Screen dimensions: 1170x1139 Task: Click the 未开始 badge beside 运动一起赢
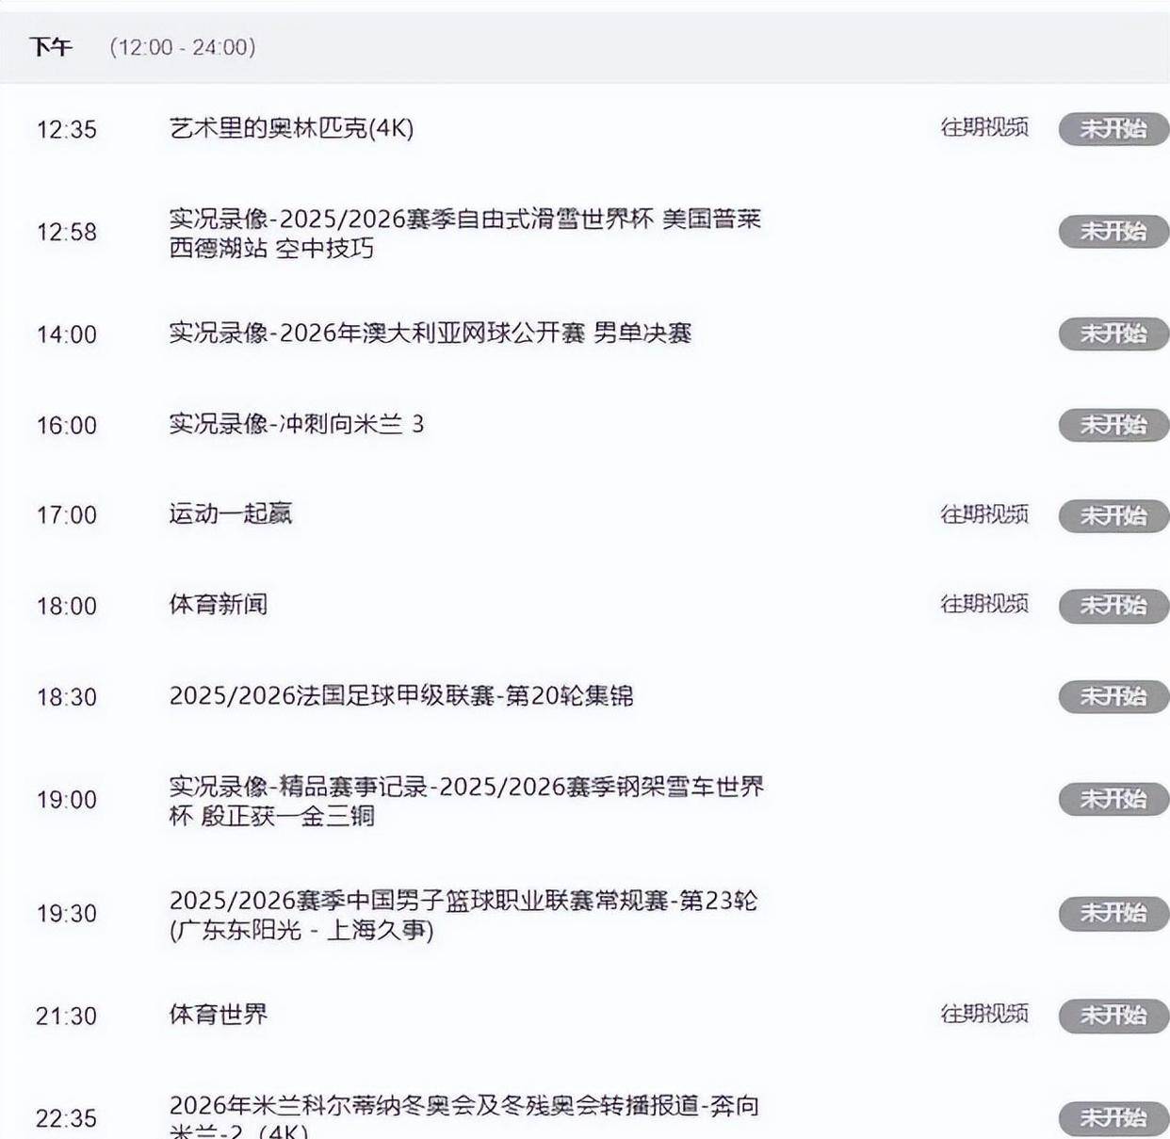coord(1112,516)
